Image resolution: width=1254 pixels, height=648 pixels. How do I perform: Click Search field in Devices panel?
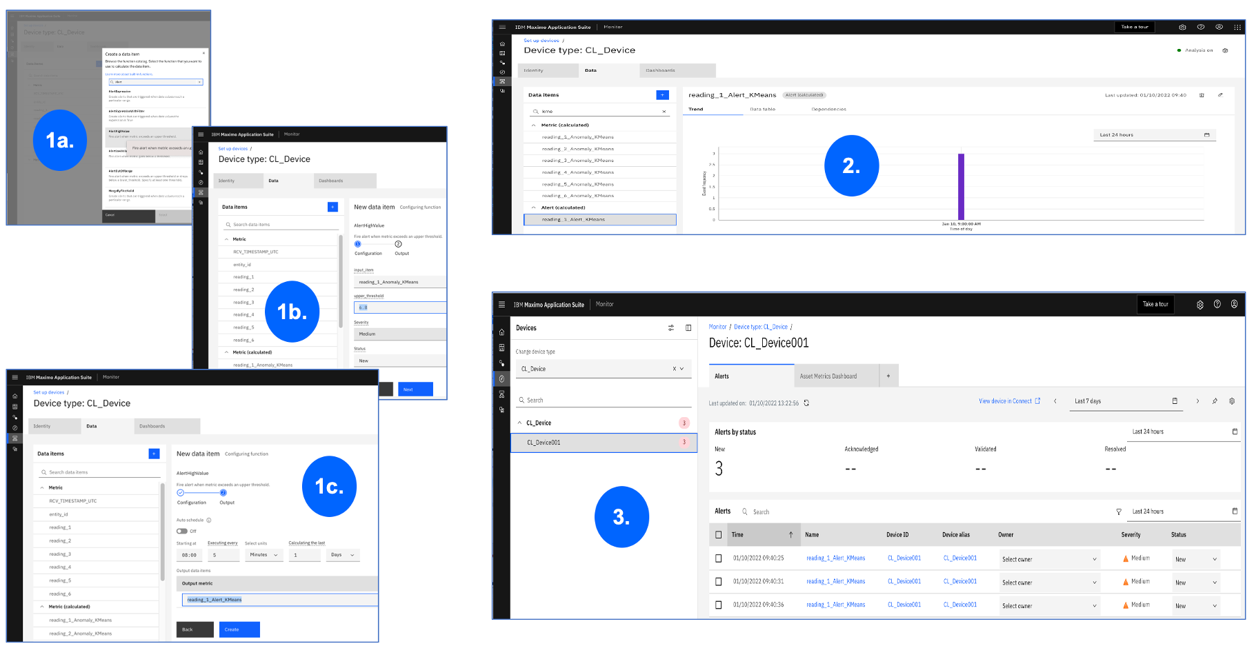pos(604,400)
